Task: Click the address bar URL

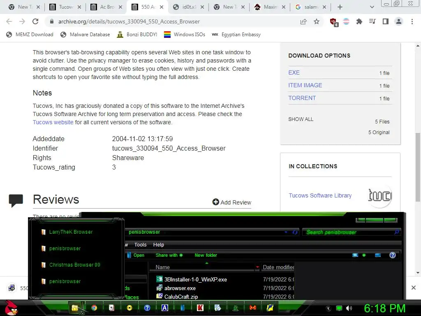Action: (x=129, y=21)
